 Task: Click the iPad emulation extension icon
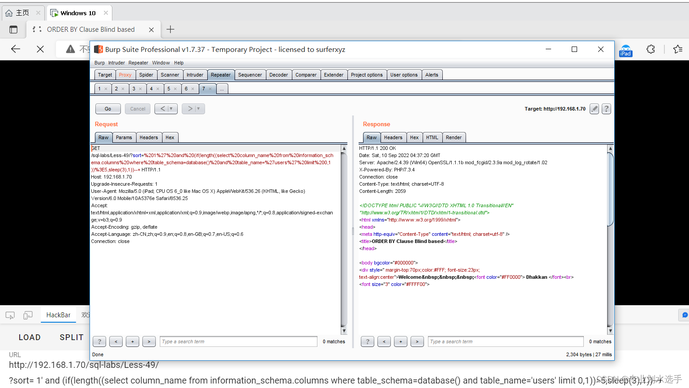pos(625,51)
